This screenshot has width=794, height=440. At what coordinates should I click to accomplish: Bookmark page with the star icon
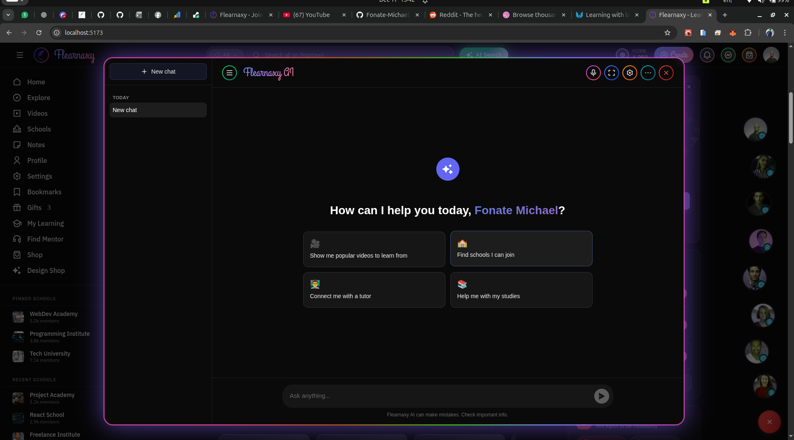coord(667,33)
